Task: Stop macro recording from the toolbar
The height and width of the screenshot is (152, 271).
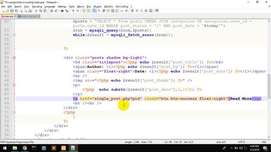Action: (137, 11)
